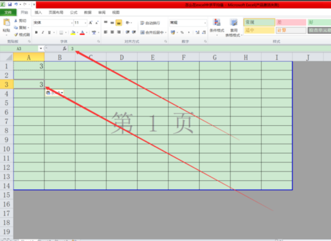Click the select-all corner of the grid
The width and height of the screenshot is (331, 241).
tap(7, 57)
